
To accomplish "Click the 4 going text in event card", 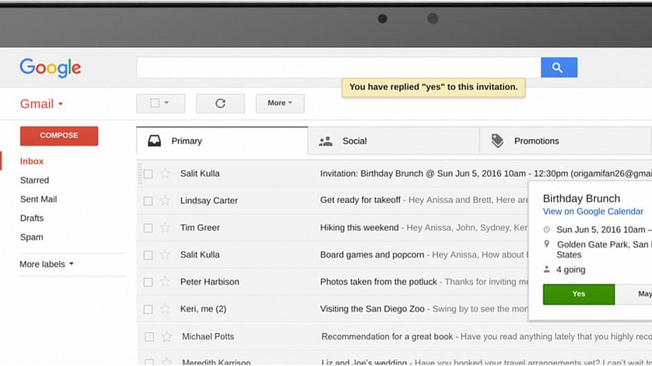I will pyautogui.click(x=571, y=270).
